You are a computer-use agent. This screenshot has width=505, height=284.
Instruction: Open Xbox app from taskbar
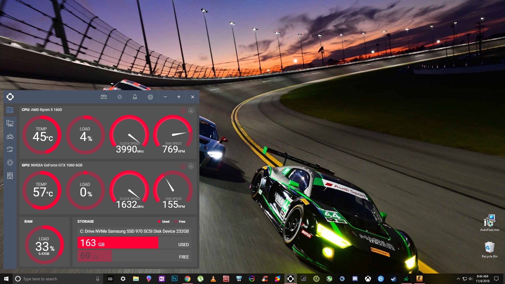tap(368, 279)
